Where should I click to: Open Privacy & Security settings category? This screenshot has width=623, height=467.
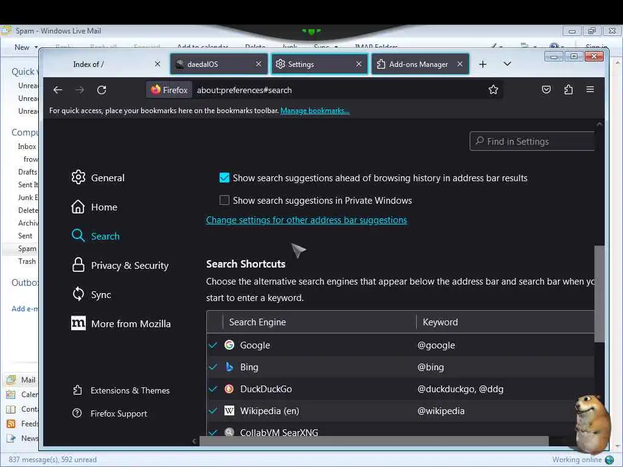[x=120, y=265]
